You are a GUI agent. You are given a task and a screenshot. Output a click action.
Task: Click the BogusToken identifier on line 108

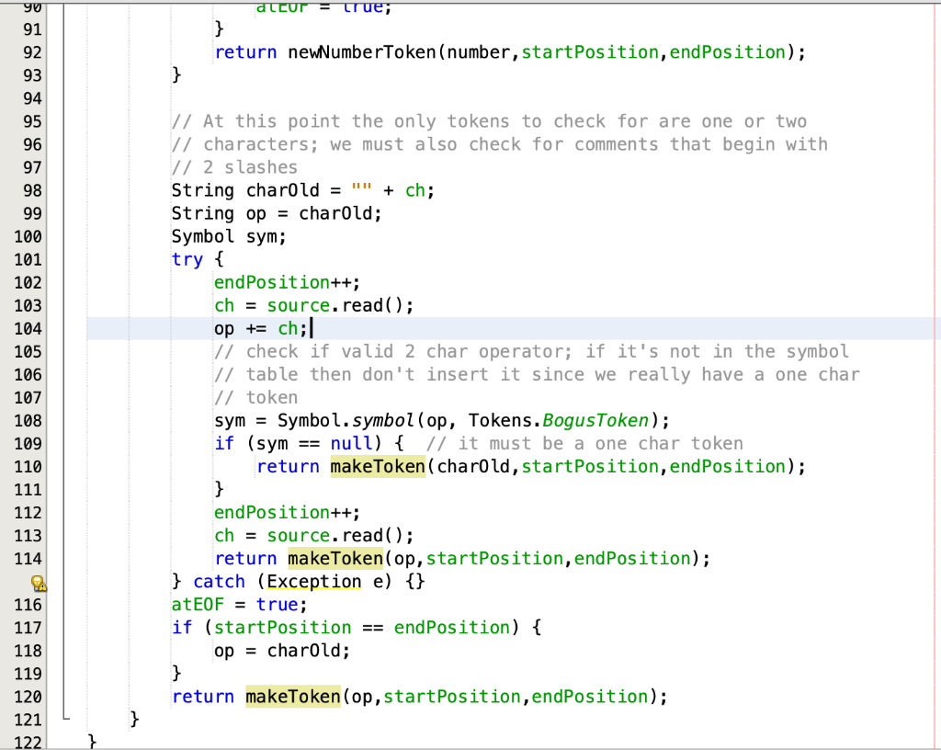595,420
